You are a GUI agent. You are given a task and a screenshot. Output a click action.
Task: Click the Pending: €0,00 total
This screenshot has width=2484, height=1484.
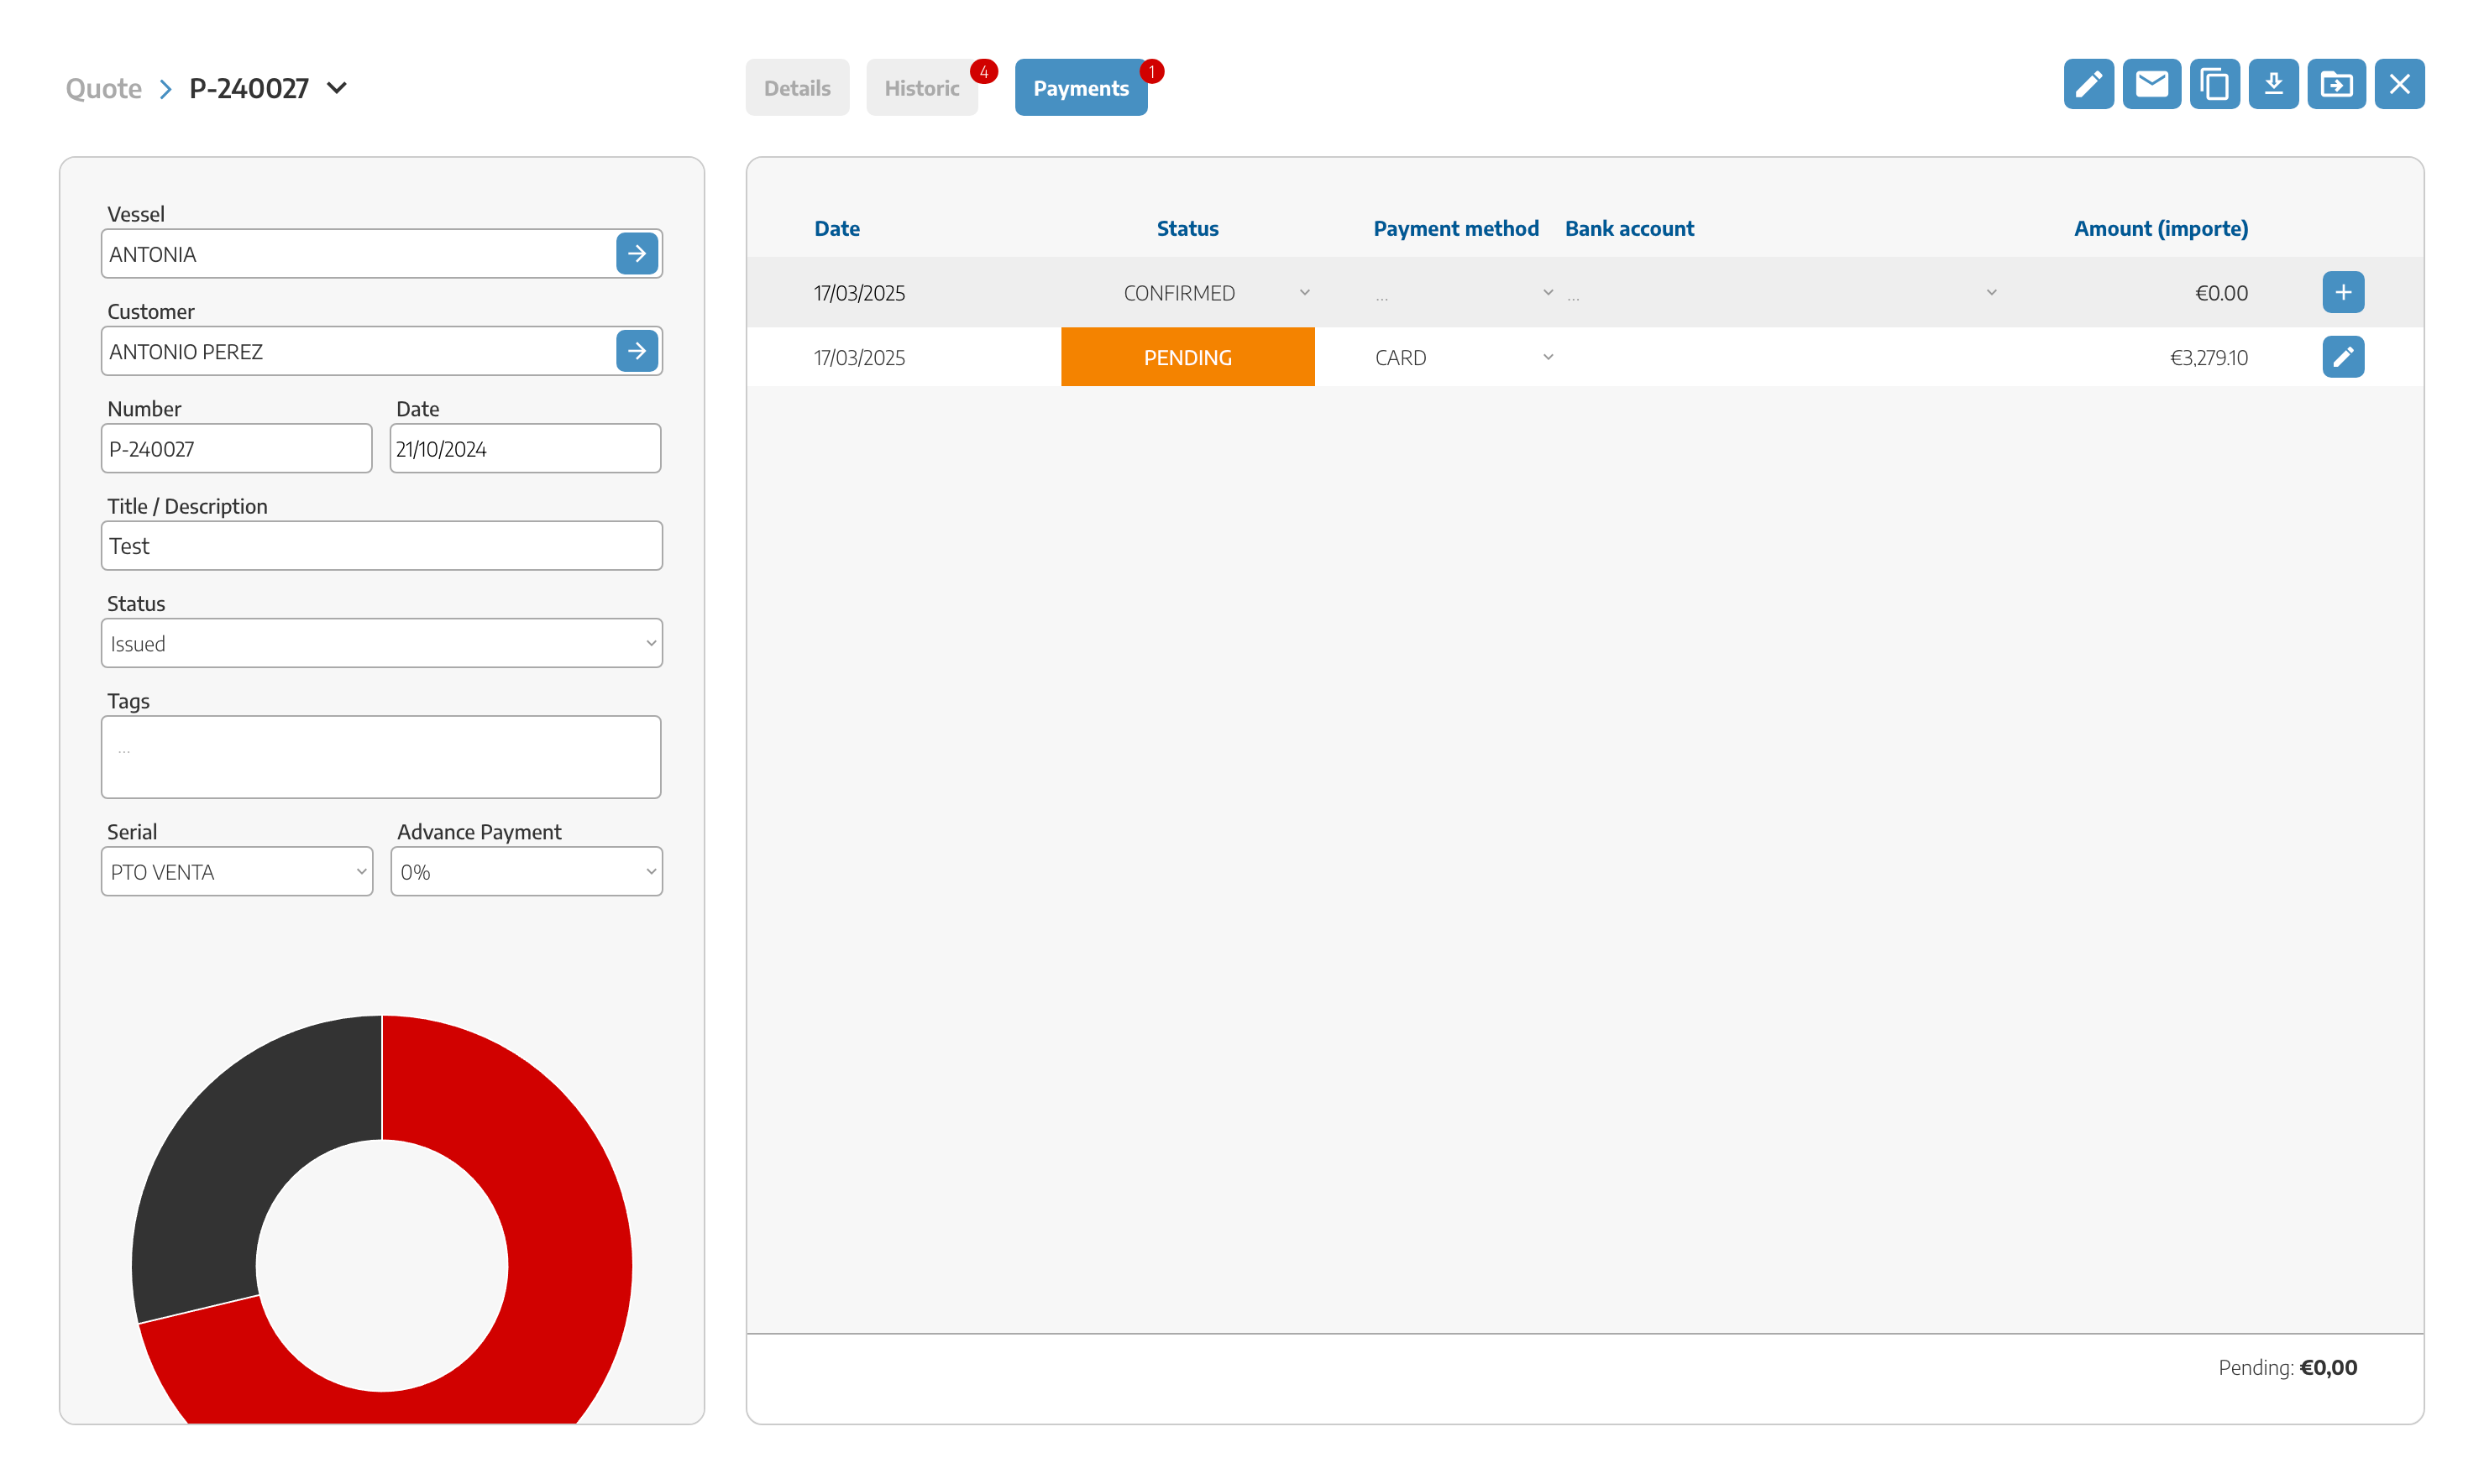2287,1367
